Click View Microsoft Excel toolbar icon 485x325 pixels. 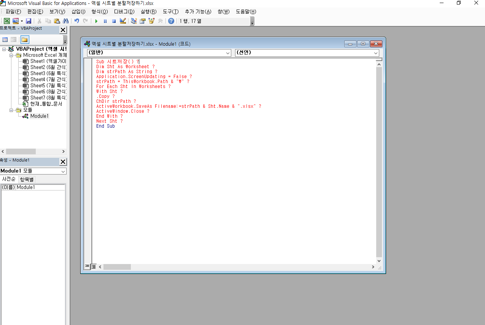[x=7, y=21]
